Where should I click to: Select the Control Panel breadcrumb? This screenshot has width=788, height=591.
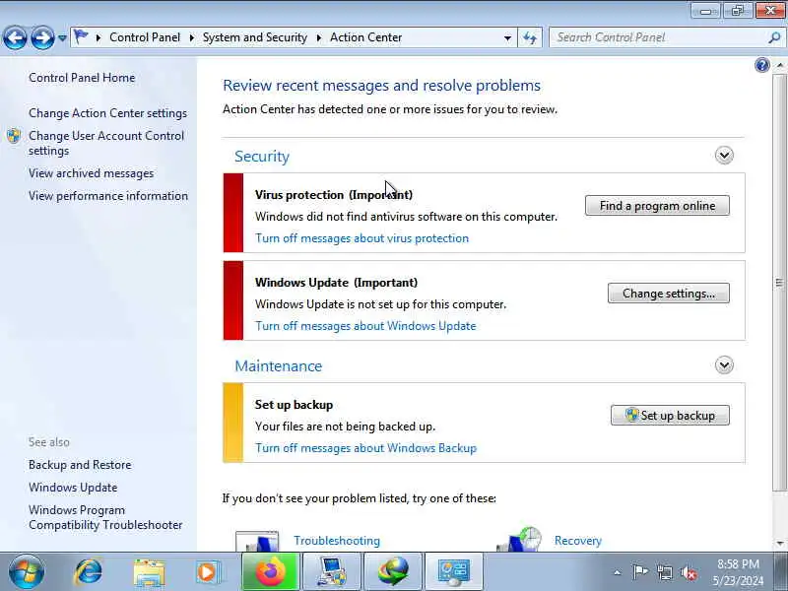(145, 37)
